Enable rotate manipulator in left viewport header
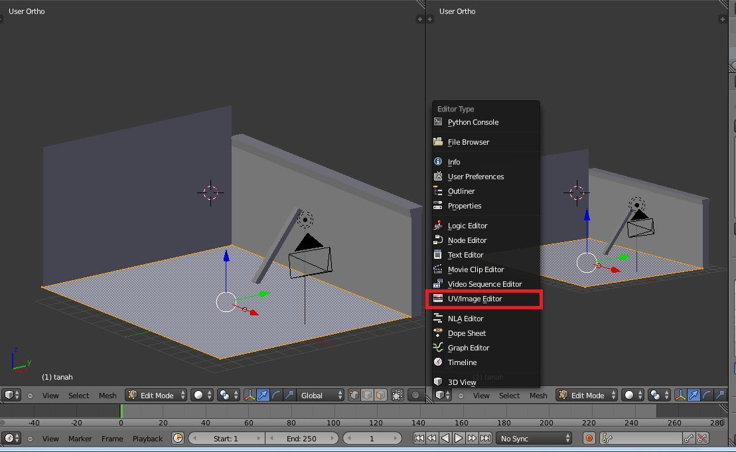The image size is (736, 452). click(x=277, y=395)
